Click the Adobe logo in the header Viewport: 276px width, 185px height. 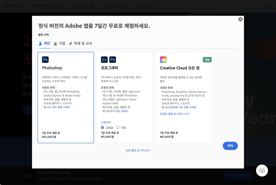(13, 6)
